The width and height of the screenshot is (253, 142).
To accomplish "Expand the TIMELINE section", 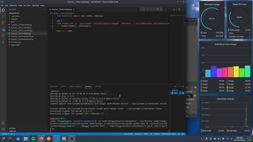I will point(12,131).
